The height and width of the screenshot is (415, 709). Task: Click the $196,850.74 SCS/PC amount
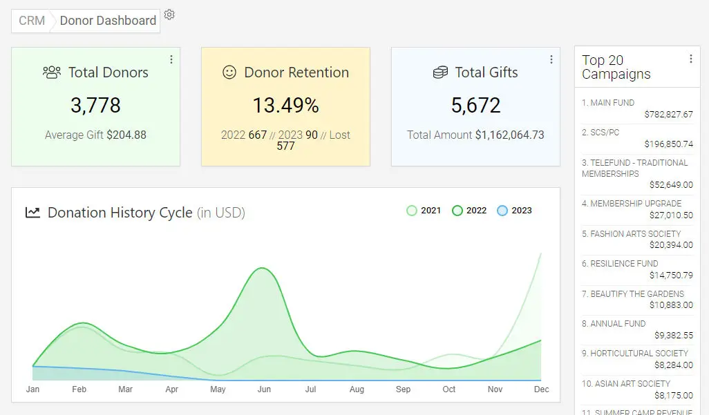point(669,144)
